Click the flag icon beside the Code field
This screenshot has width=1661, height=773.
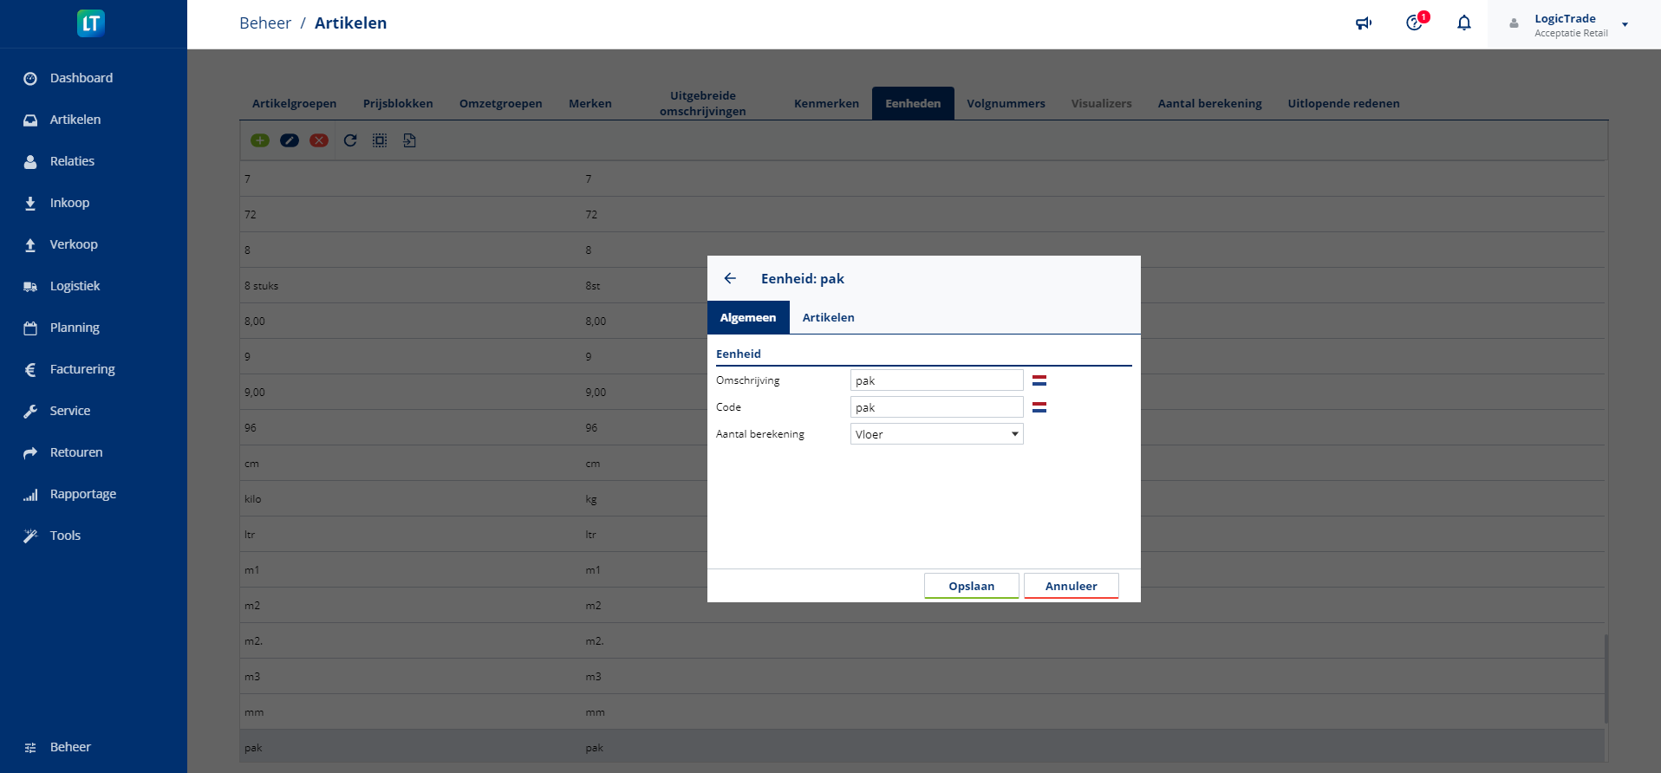coord(1039,407)
